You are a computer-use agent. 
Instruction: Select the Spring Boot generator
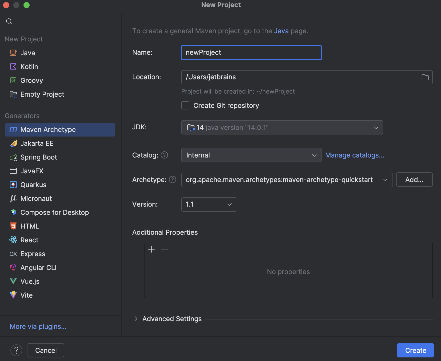click(39, 157)
